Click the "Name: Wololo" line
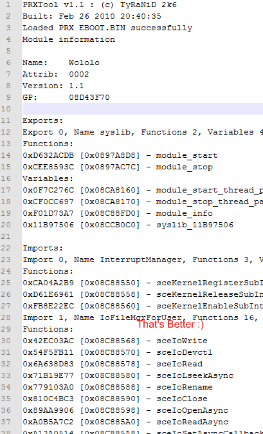This screenshot has height=434, width=263. (61, 62)
